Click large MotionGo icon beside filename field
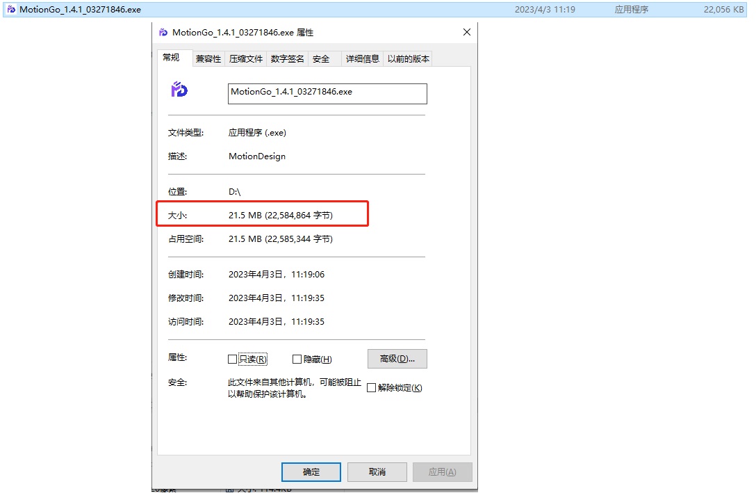The width and height of the screenshot is (756, 493). click(x=179, y=89)
